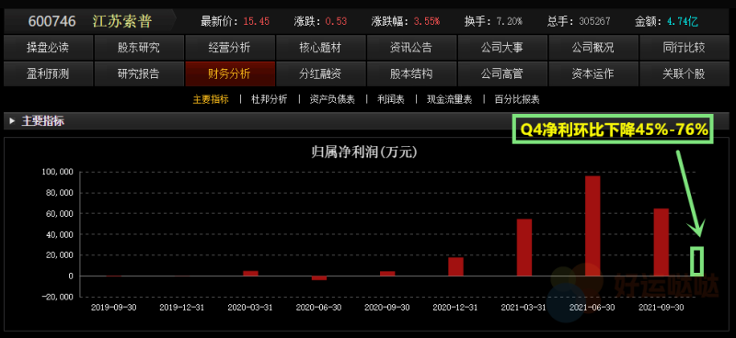Open the 分红融资 tab
This screenshot has width=736, height=338.
pyautogui.click(x=320, y=73)
